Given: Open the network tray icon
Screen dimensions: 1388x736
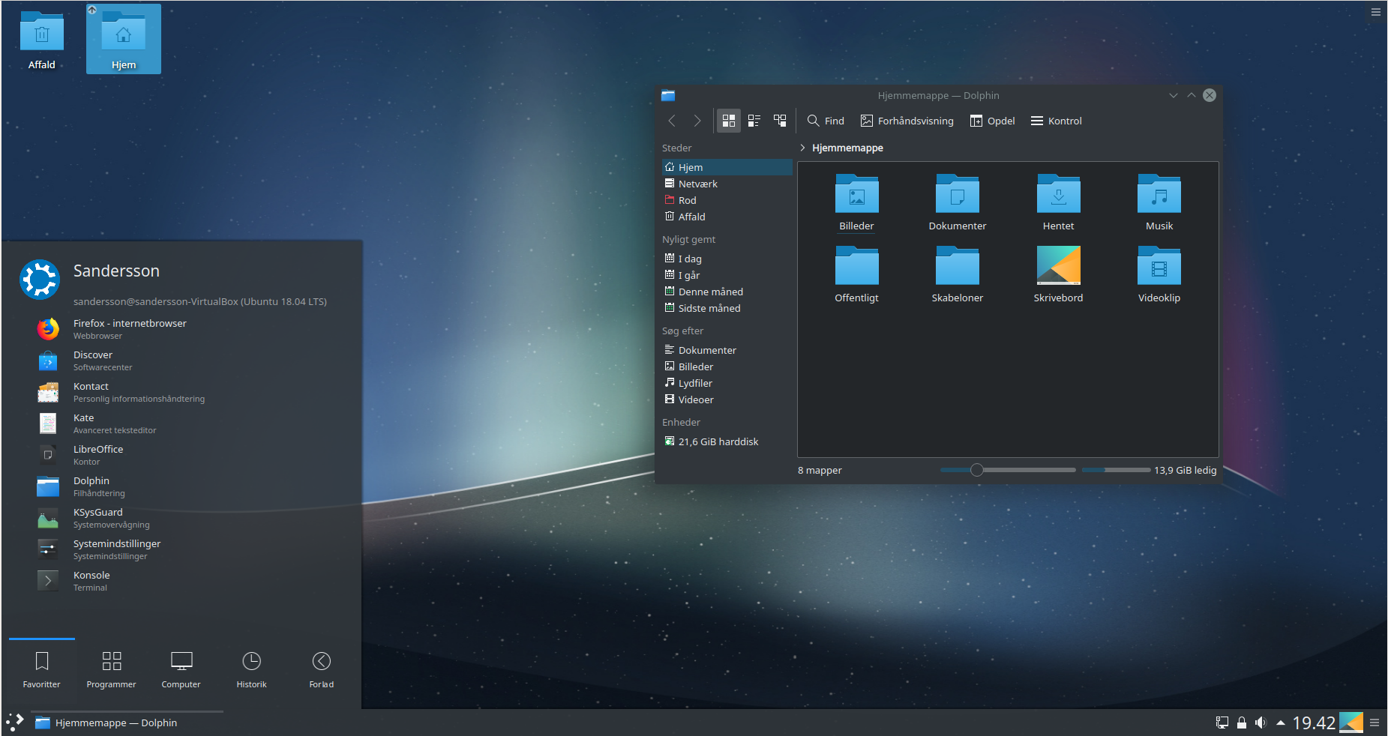Looking at the screenshot, I should (1222, 723).
